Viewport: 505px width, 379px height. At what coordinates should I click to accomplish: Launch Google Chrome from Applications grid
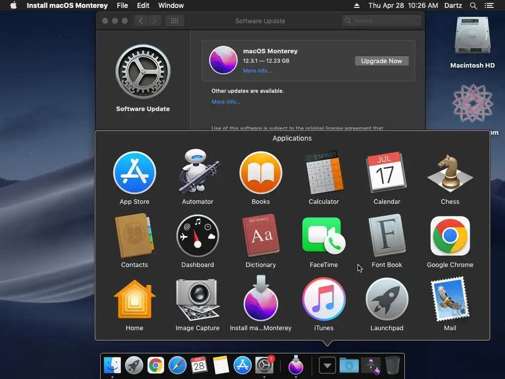pyautogui.click(x=450, y=236)
